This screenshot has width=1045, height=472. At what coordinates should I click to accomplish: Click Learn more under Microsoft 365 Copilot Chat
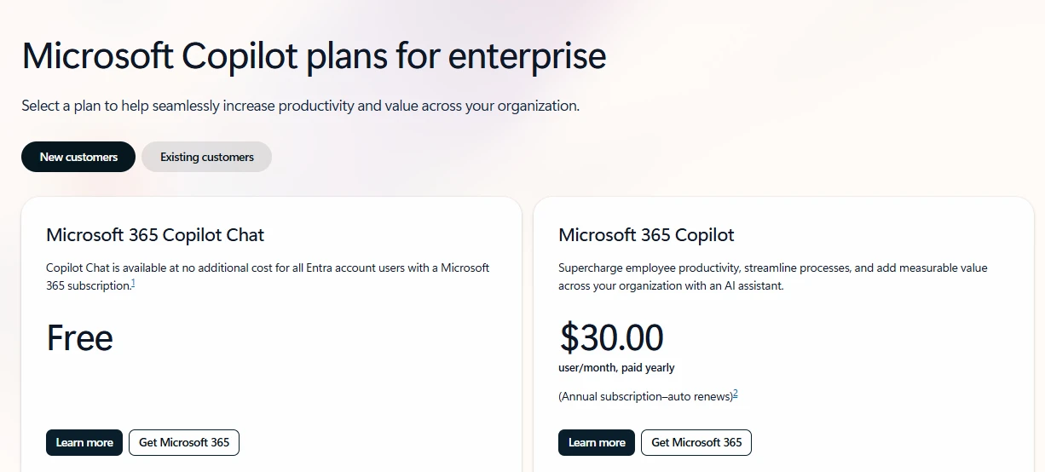tap(84, 442)
